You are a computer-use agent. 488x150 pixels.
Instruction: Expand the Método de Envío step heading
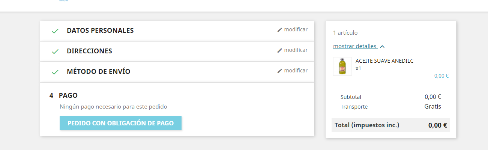(98, 72)
